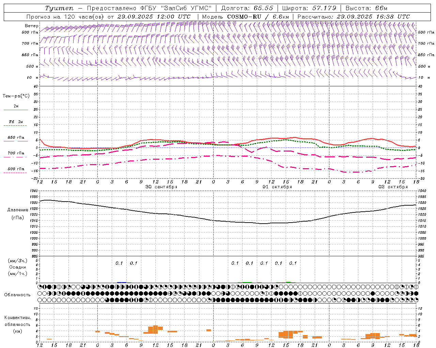Viewport: 436px width, 348px height.
Task: Click the "(гПа)" unit under Давление
Action: (17, 217)
